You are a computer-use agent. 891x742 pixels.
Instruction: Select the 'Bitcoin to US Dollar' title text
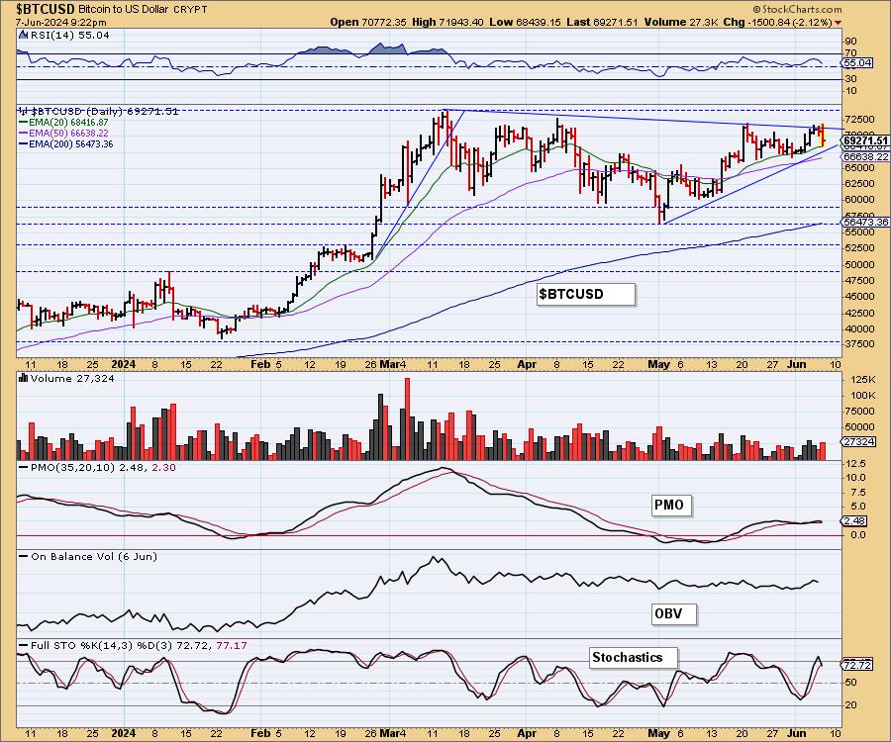pyautogui.click(x=125, y=10)
